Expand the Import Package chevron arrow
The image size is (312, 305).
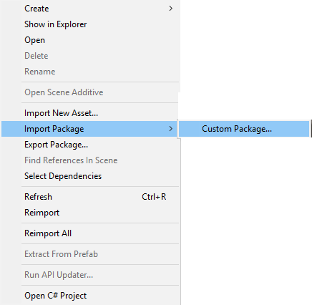pyautogui.click(x=170, y=129)
